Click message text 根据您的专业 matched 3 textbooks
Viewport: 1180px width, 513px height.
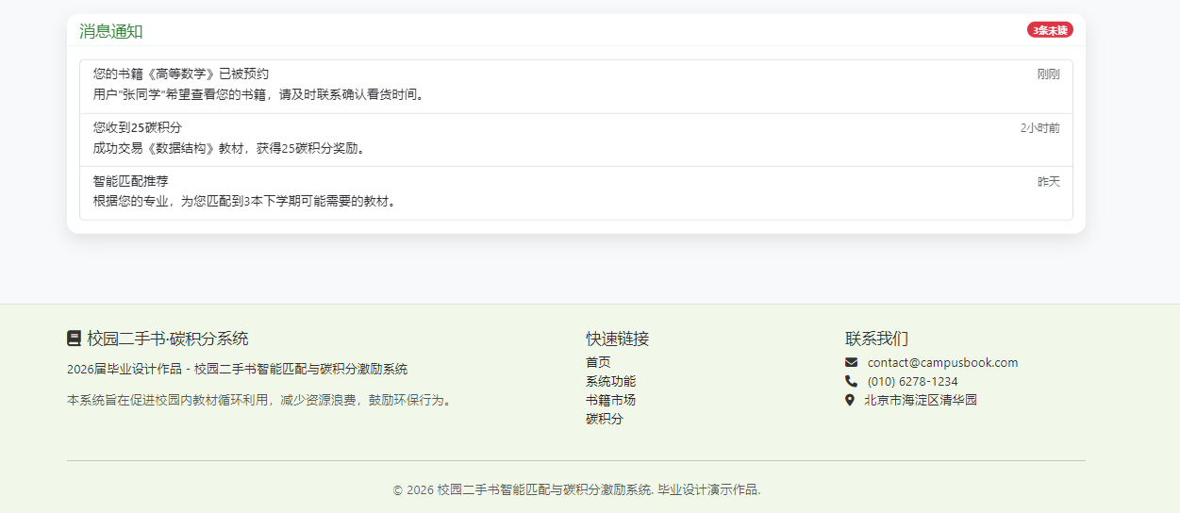click(247, 201)
